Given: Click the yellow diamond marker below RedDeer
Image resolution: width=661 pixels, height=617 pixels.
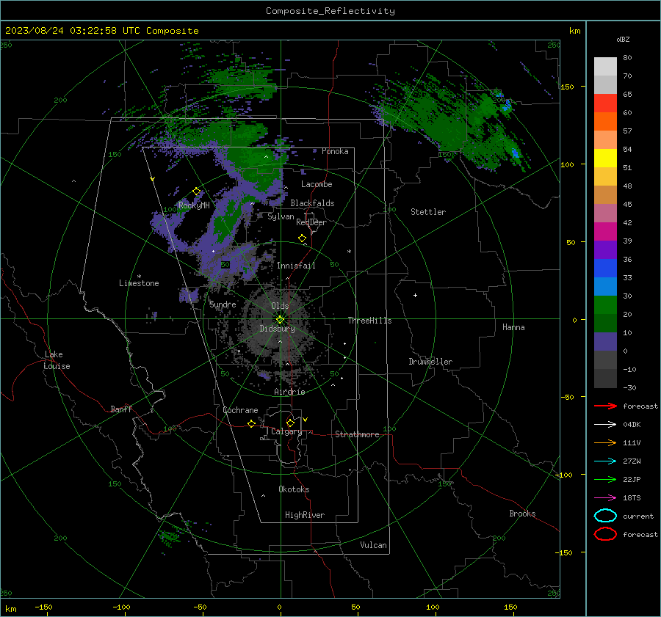Looking at the screenshot, I should point(303,238).
